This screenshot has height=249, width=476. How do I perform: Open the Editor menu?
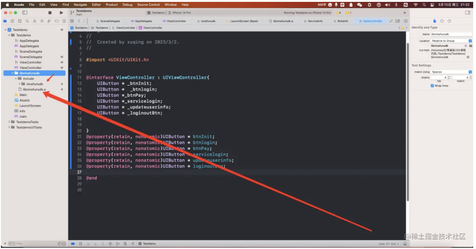[x=96, y=5]
